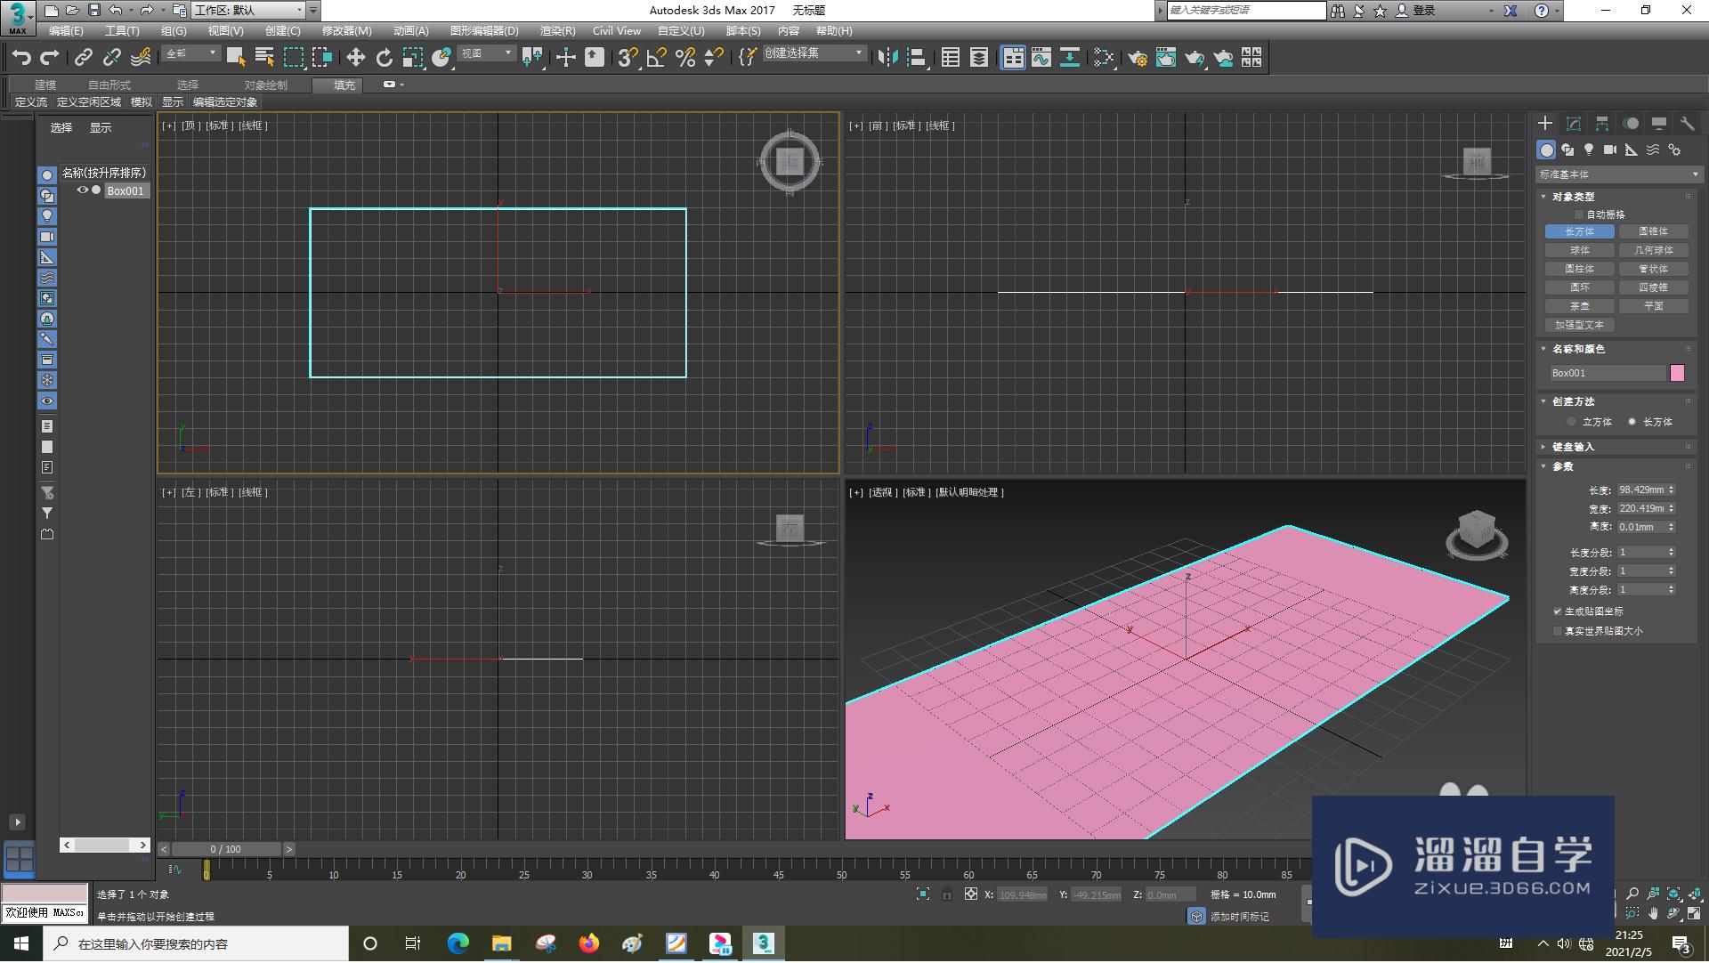Click the Plane (平面) object button
The width and height of the screenshot is (1709, 963).
click(x=1654, y=306)
